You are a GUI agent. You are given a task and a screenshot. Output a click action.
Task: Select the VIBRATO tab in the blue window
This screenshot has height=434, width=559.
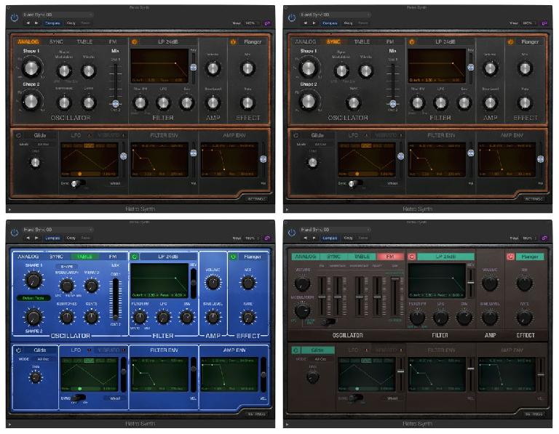pos(108,350)
